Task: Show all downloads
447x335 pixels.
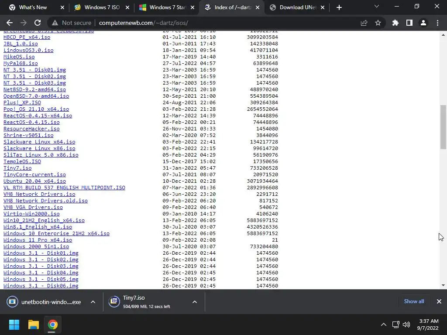Action: pos(414,301)
